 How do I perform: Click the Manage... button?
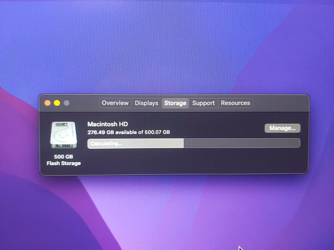coord(282,128)
